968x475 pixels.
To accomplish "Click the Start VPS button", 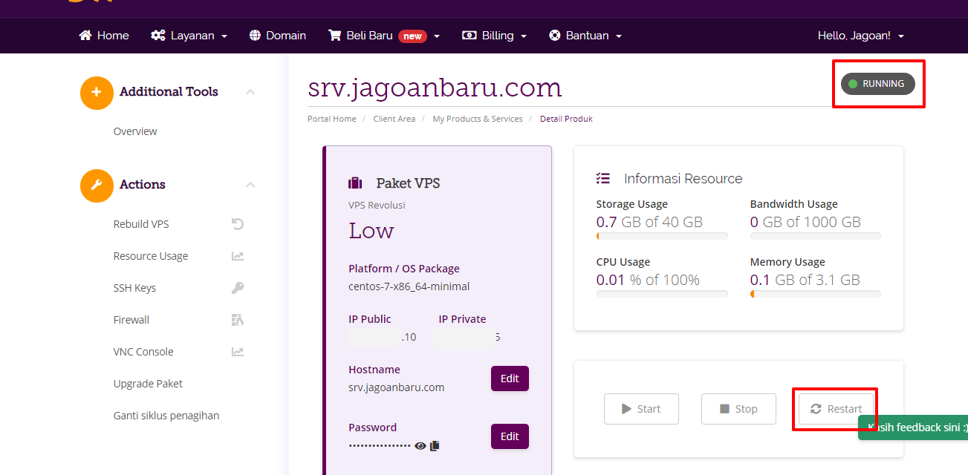I will [x=641, y=409].
